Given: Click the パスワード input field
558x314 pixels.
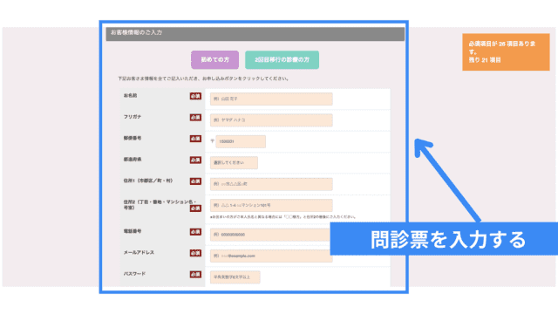Looking at the screenshot, I should coord(235,277).
